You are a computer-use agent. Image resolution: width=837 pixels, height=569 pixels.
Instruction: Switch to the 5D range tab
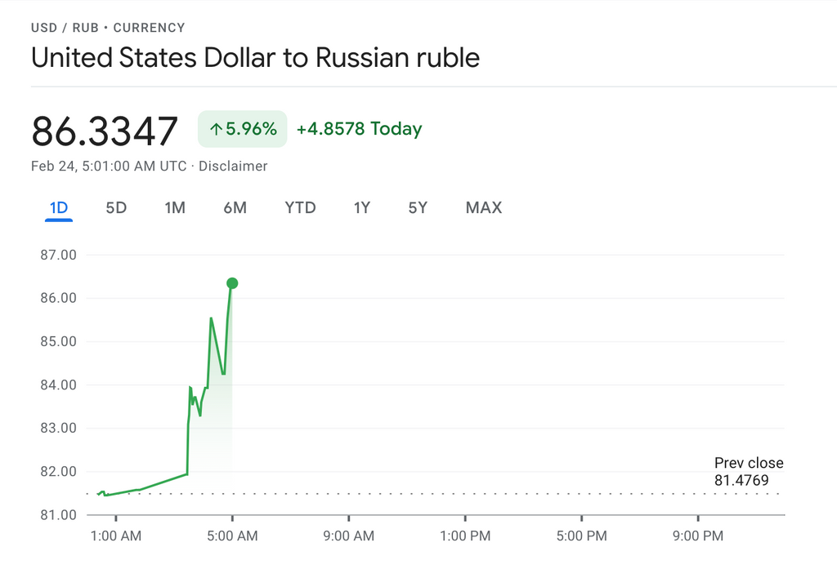[x=116, y=208]
